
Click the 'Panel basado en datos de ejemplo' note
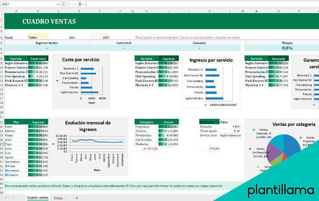(188, 38)
